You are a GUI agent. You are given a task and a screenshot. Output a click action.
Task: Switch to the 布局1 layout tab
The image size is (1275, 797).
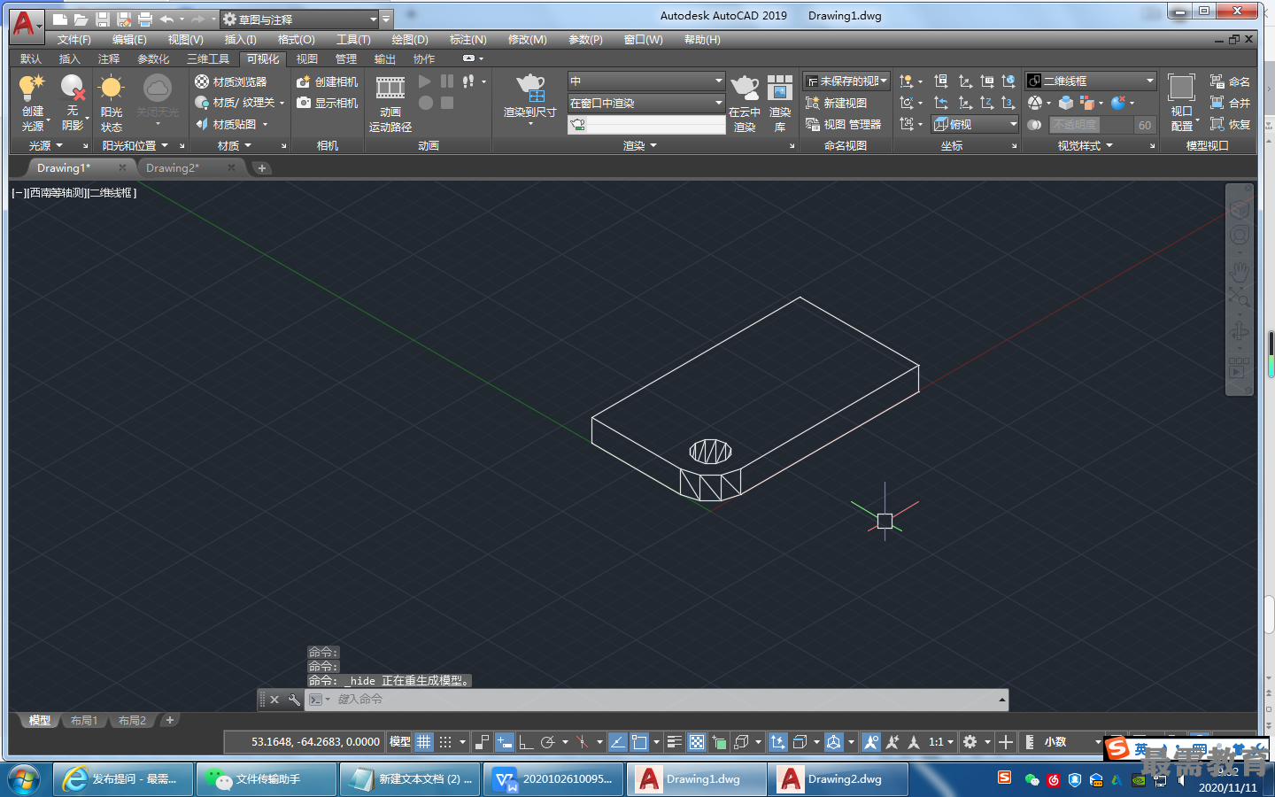point(84,721)
